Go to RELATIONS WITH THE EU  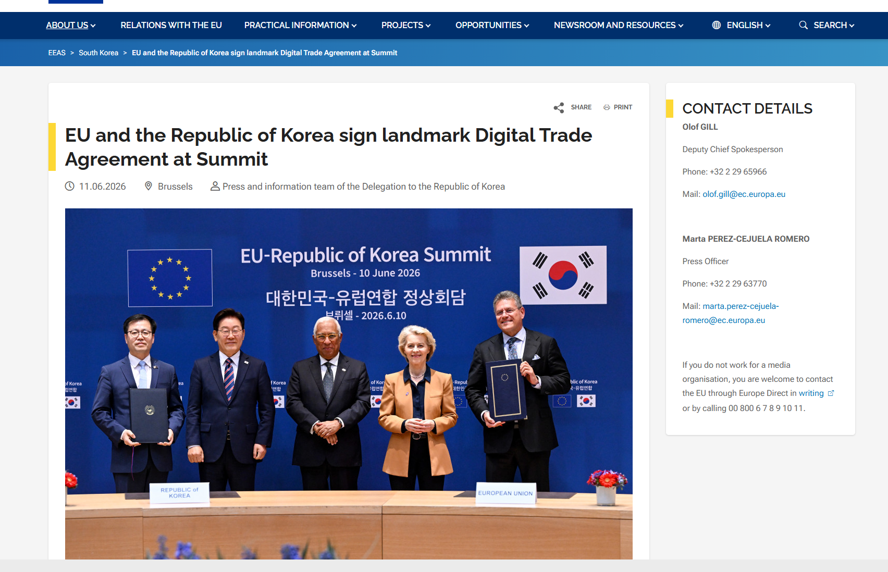point(171,25)
